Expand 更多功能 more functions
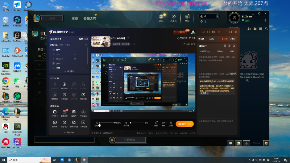The width and height of the screenshot is (290, 163). [69, 133]
